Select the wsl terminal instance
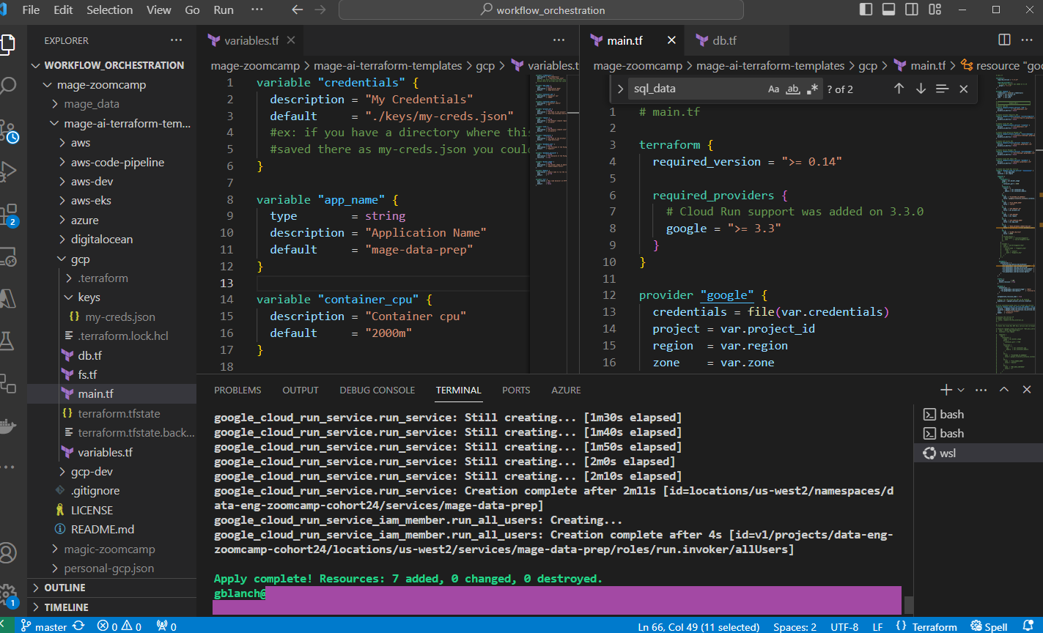The height and width of the screenshot is (633, 1043). [978, 453]
